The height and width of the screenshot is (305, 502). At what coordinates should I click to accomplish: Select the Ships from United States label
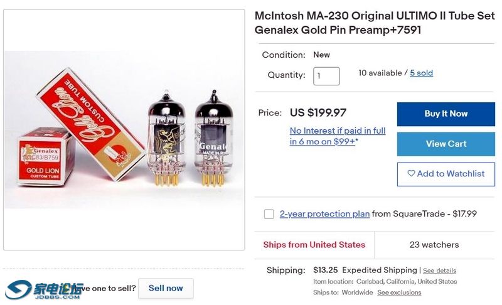(314, 245)
